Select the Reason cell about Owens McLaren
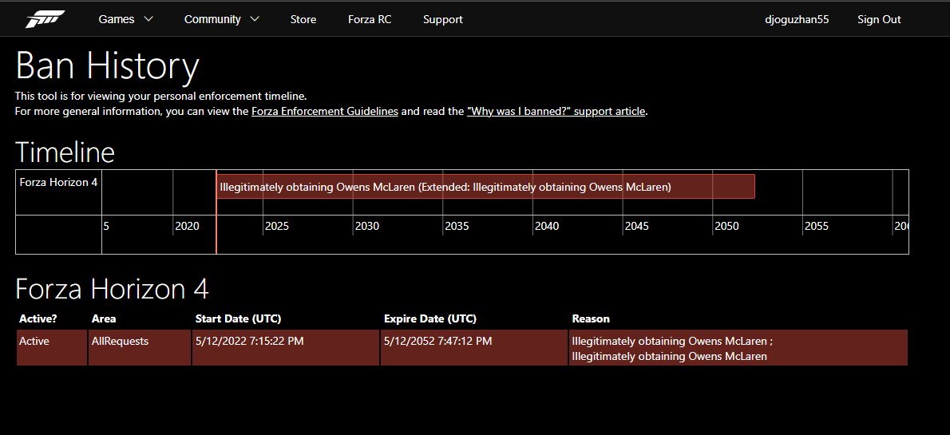Image resolution: width=950 pixels, height=435 pixels. pyautogui.click(x=738, y=348)
